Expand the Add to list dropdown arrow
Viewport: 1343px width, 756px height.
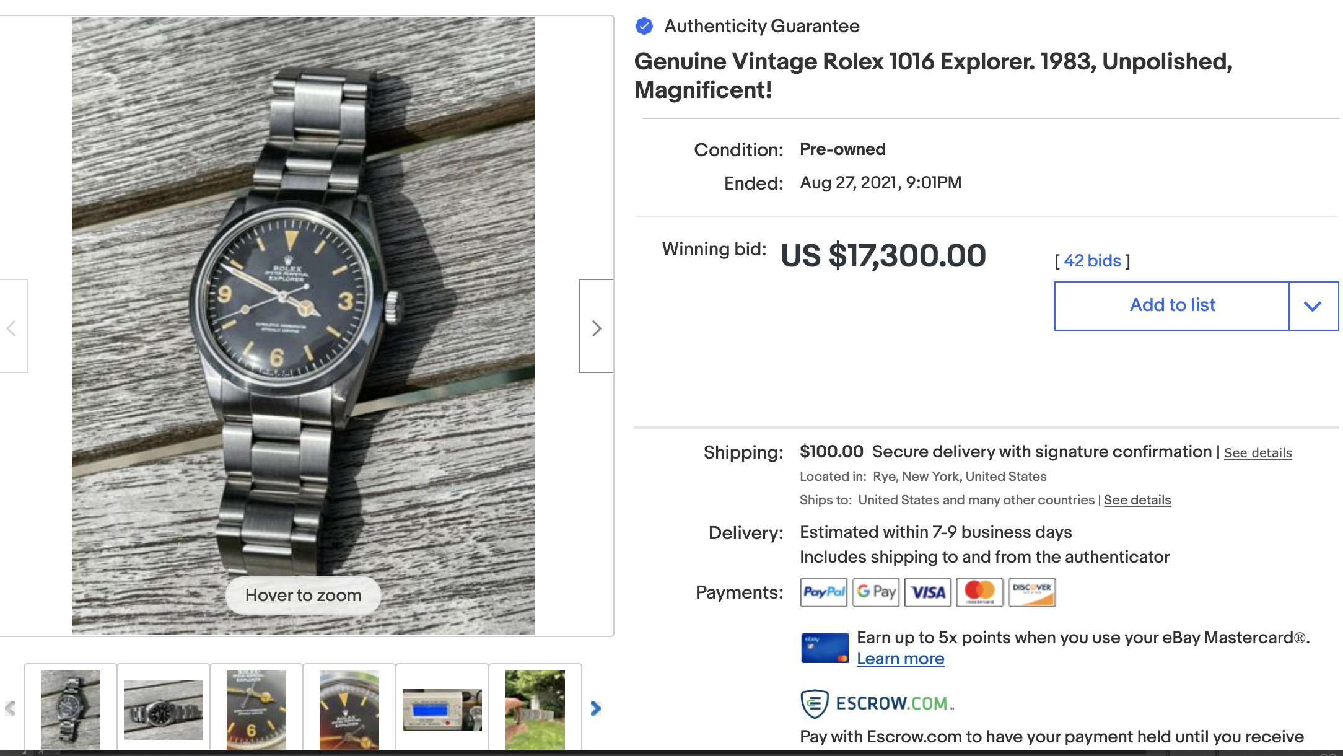pyautogui.click(x=1313, y=306)
